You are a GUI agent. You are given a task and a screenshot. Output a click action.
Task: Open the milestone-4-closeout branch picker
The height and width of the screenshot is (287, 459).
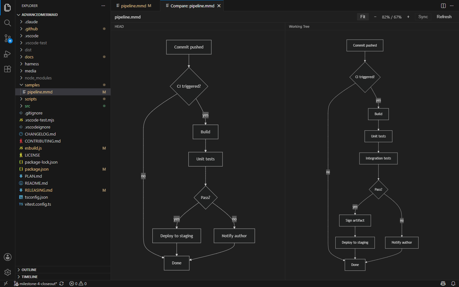pyautogui.click(x=35, y=283)
